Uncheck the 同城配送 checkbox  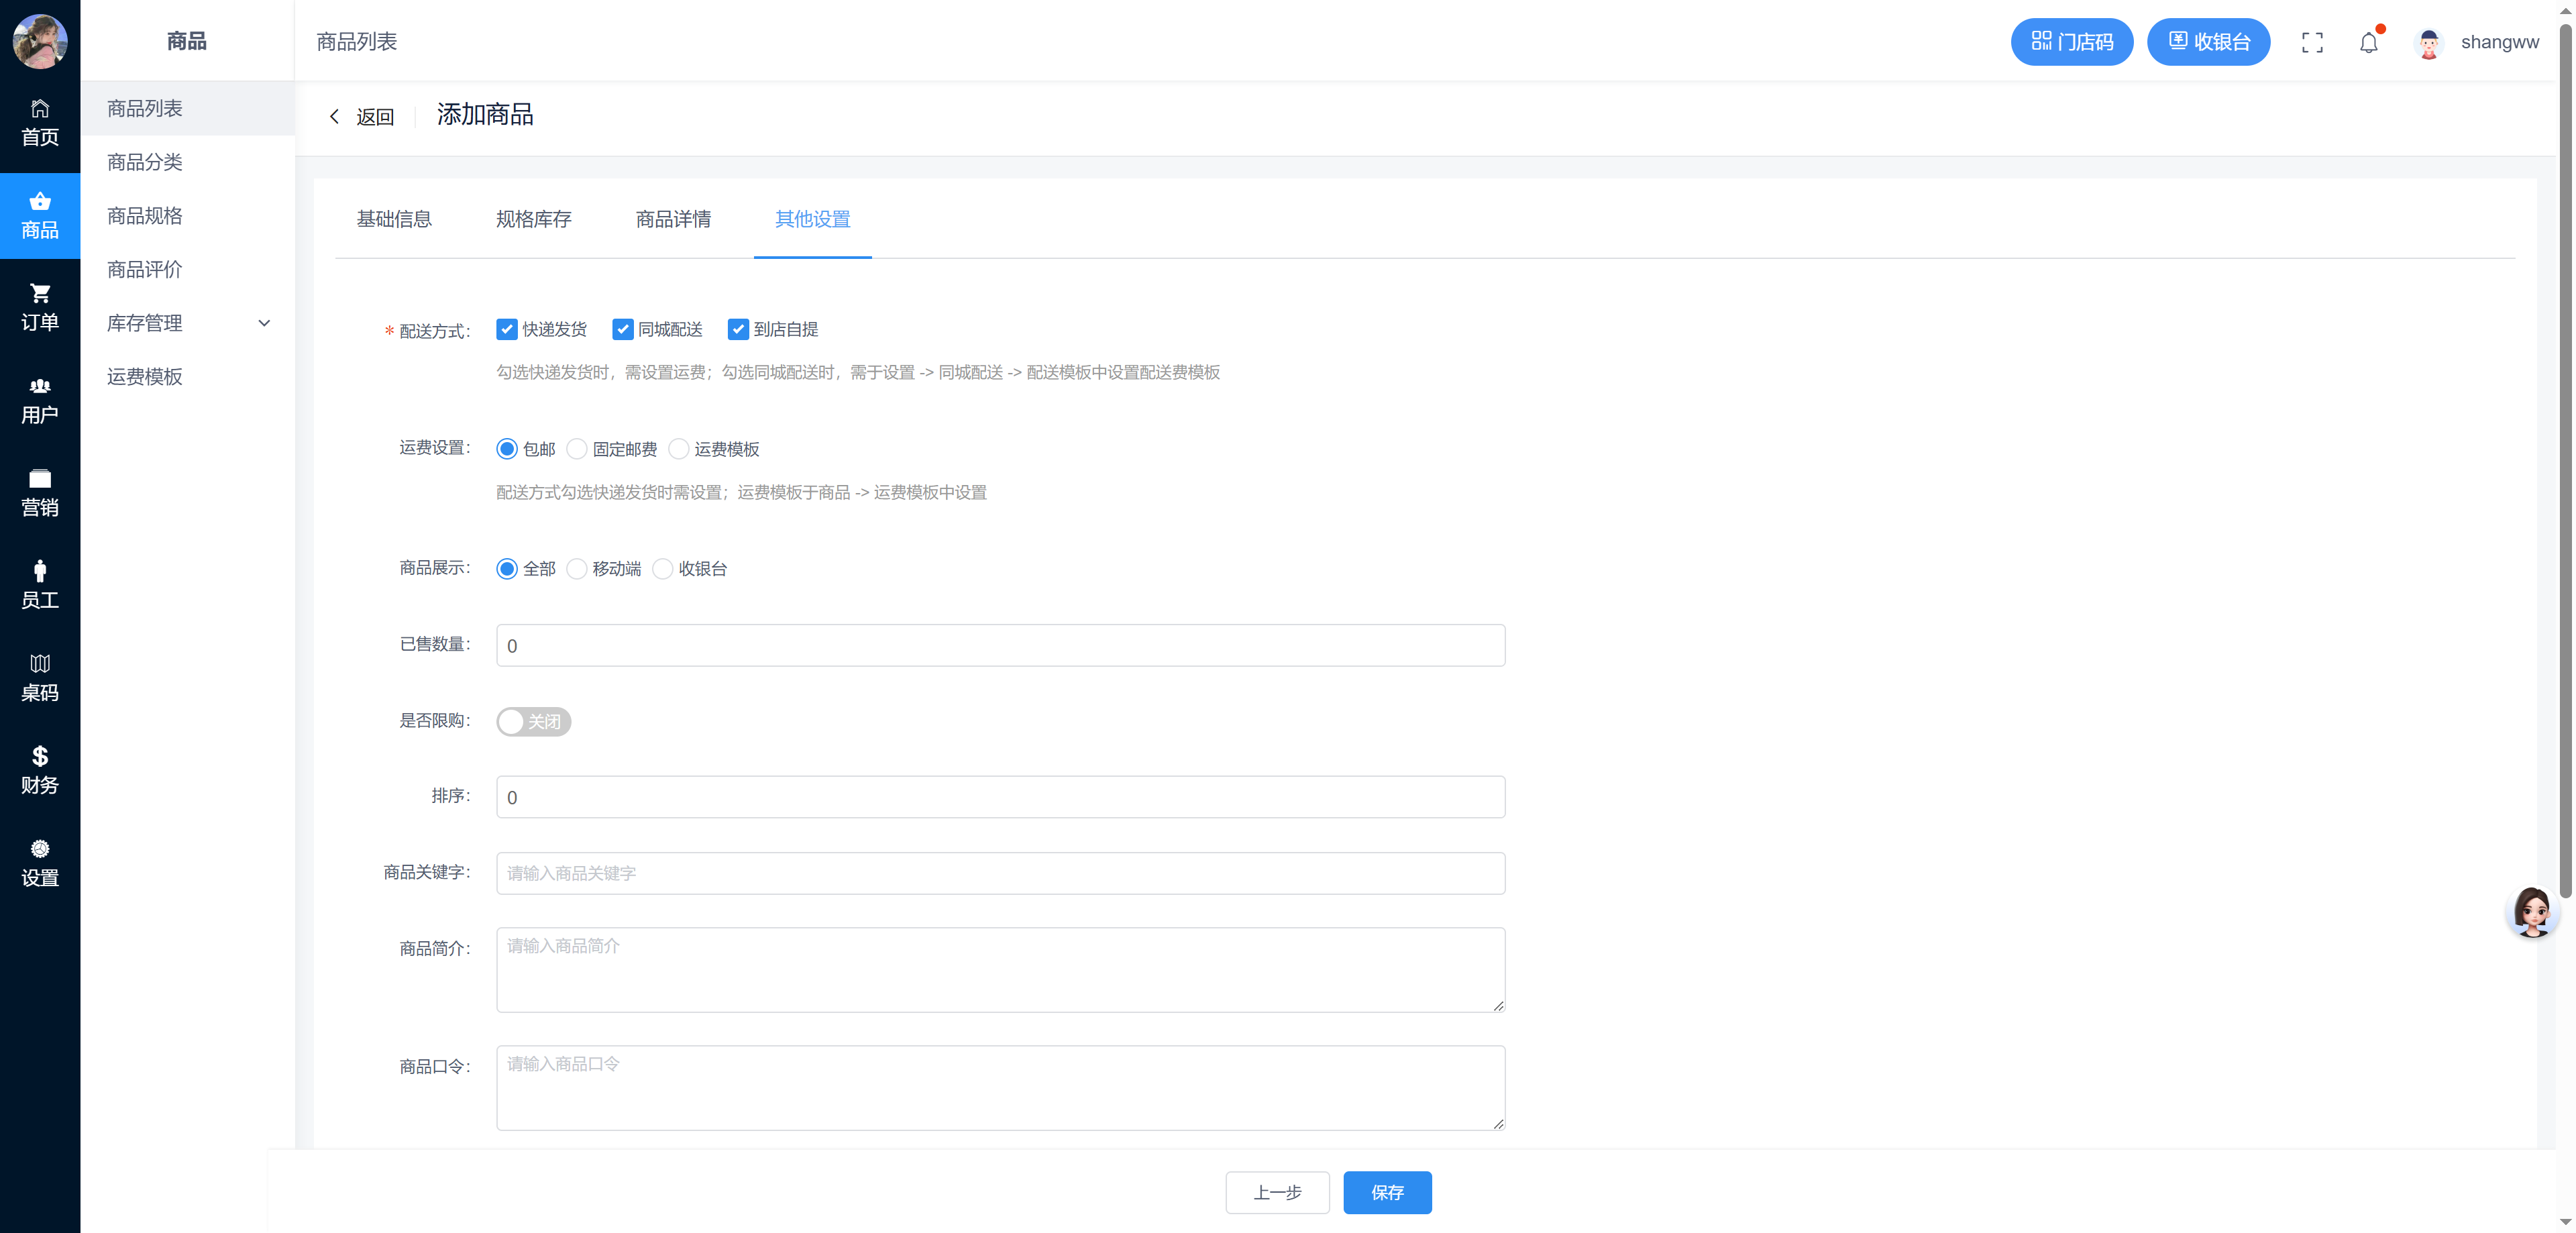pyautogui.click(x=623, y=330)
